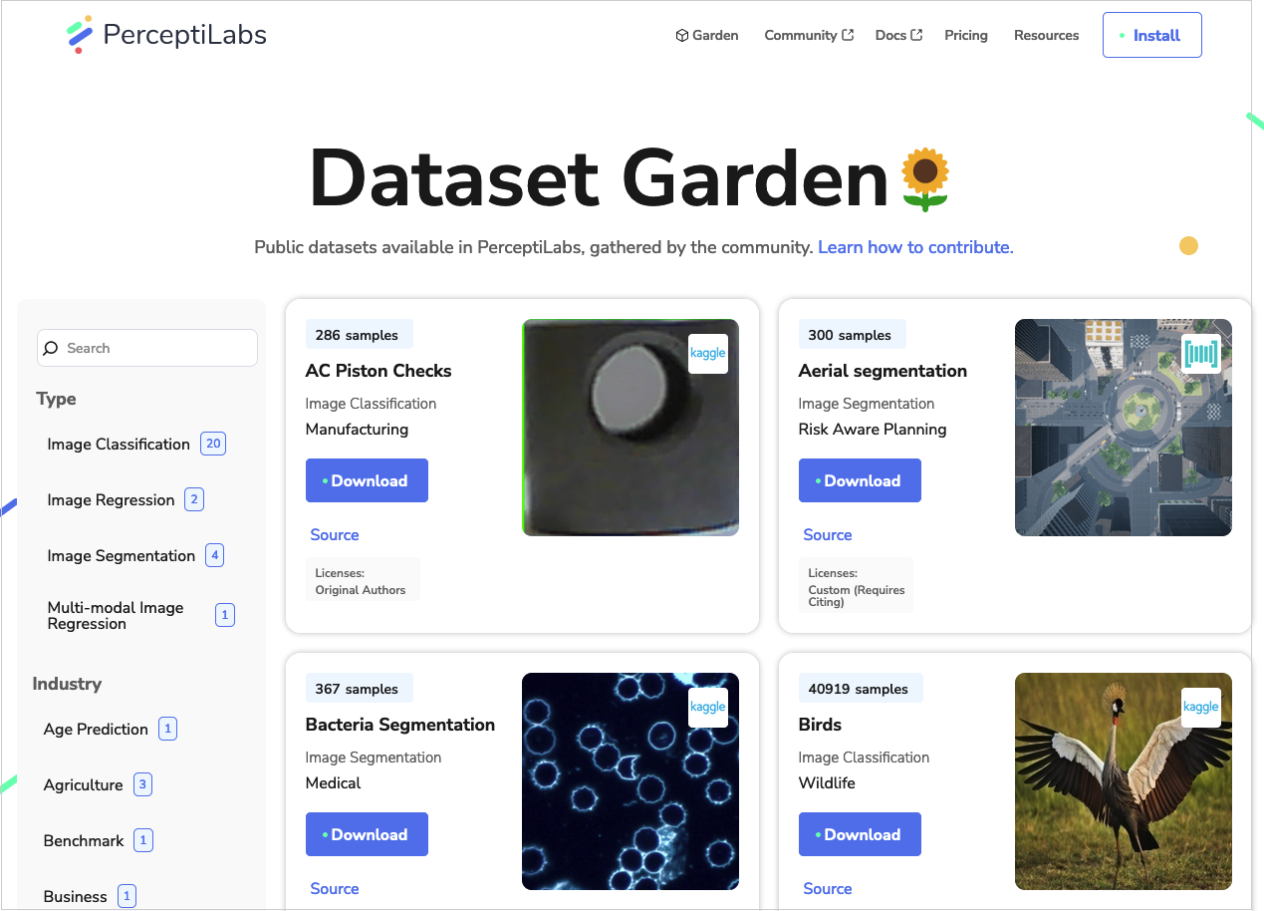The height and width of the screenshot is (911, 1264).
Task: Click the AC Piston Checks title
Action: pos(379,371)
